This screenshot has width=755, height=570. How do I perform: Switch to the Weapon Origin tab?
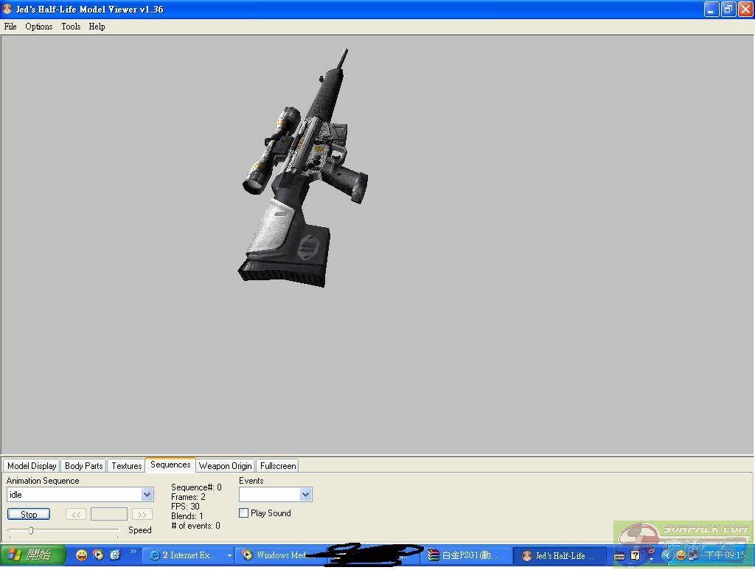225,466
